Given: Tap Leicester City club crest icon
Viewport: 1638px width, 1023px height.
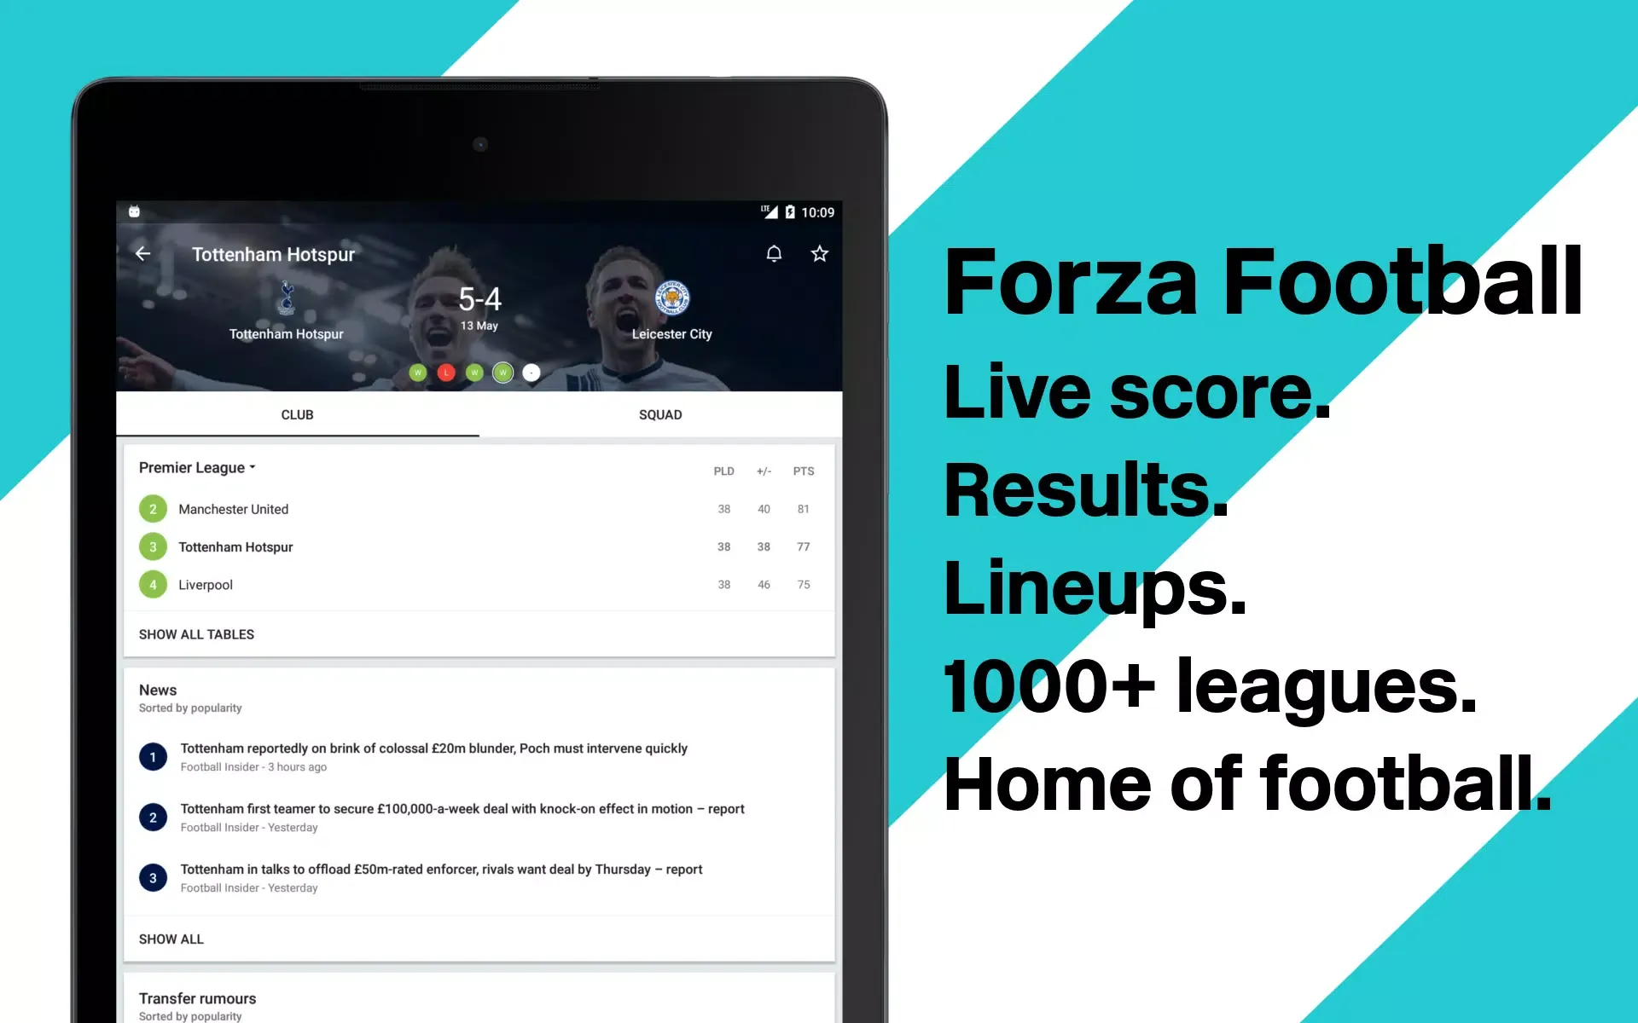Looking at the screenshot, I should point(672,298).
